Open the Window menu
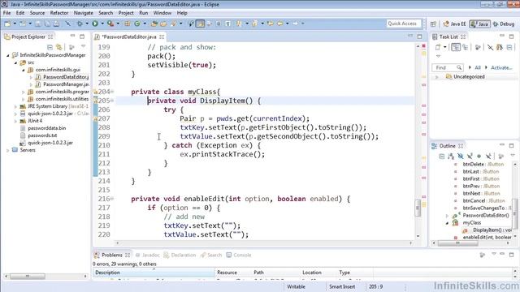This screenshot has width=520, height=292. pyautogui.click(x=162, y=13)
